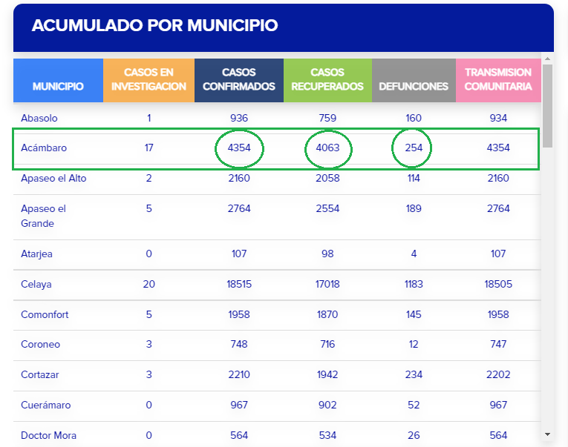Click the CASOS EN INVESTIGACION header
This screenshot has width=568, height=447.
tap(148, 79)
